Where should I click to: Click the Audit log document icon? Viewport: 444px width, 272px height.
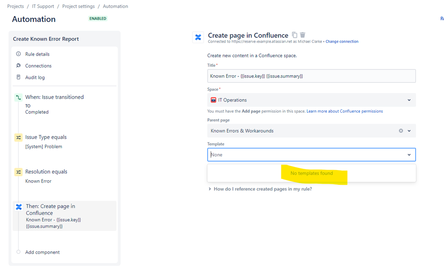click(18, 77)
